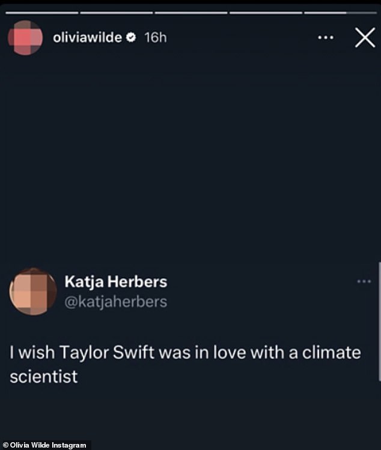Open Katja Herbers profile avatar

coord(33,291)
